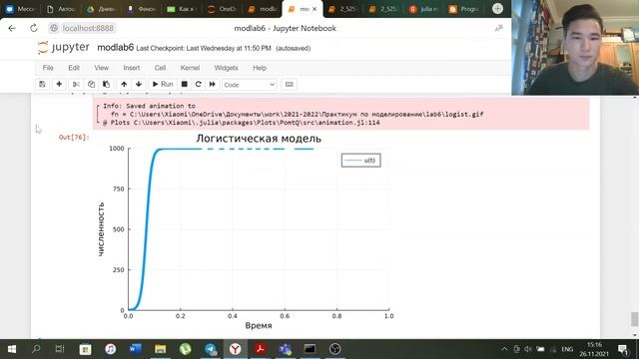Switch to the first 2_525 tab
639x359 pixels.
click(343, 9)
